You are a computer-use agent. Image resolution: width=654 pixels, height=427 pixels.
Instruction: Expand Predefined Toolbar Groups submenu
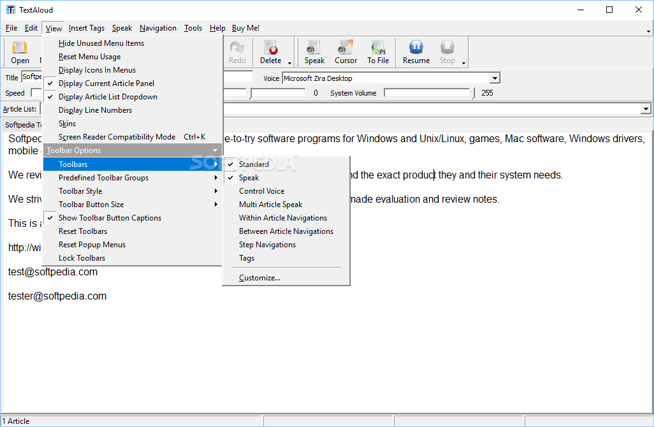coord(133,178)
